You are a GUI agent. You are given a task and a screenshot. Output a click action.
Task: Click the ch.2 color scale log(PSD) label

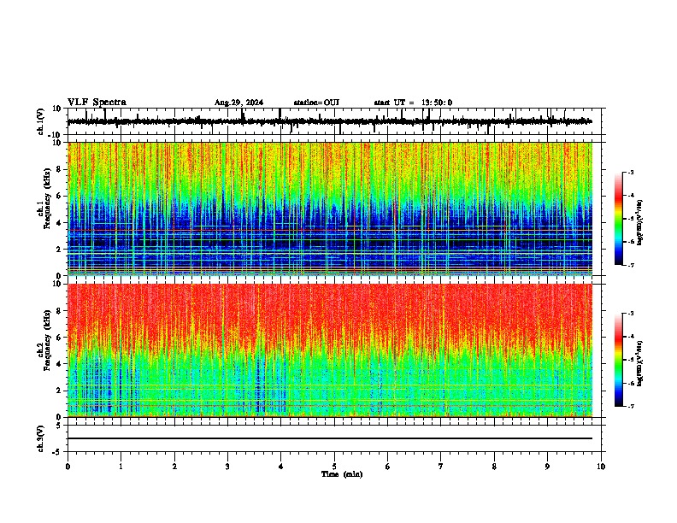640,364
